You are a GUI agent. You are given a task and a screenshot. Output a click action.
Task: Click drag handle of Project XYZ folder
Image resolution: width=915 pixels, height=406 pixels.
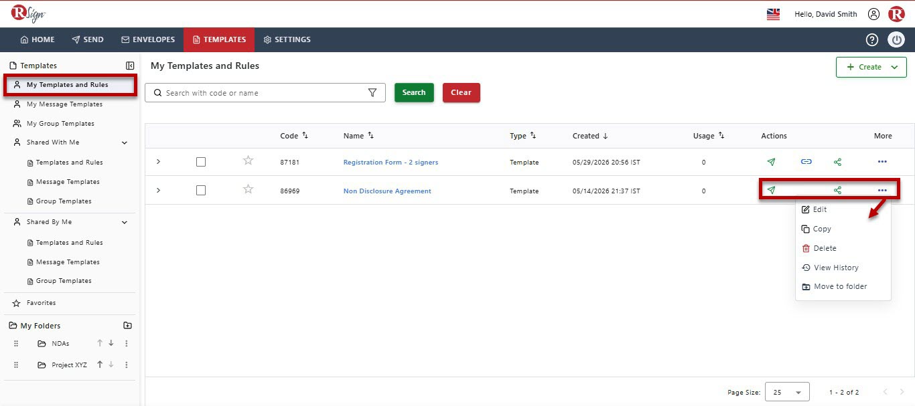point(16,365)
